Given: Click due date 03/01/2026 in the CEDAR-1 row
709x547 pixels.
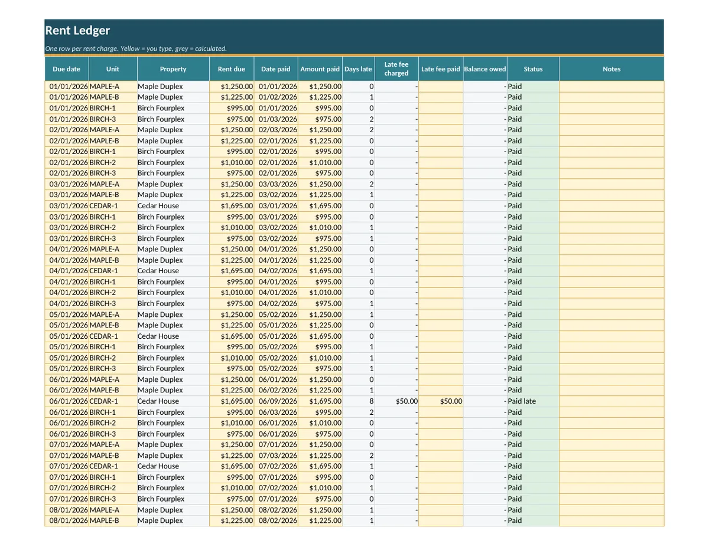Looking at the screenshot, I should 67,206.
